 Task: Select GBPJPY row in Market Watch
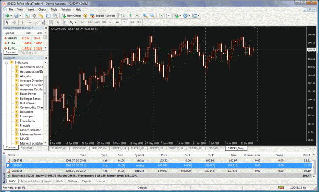point(23,38)
